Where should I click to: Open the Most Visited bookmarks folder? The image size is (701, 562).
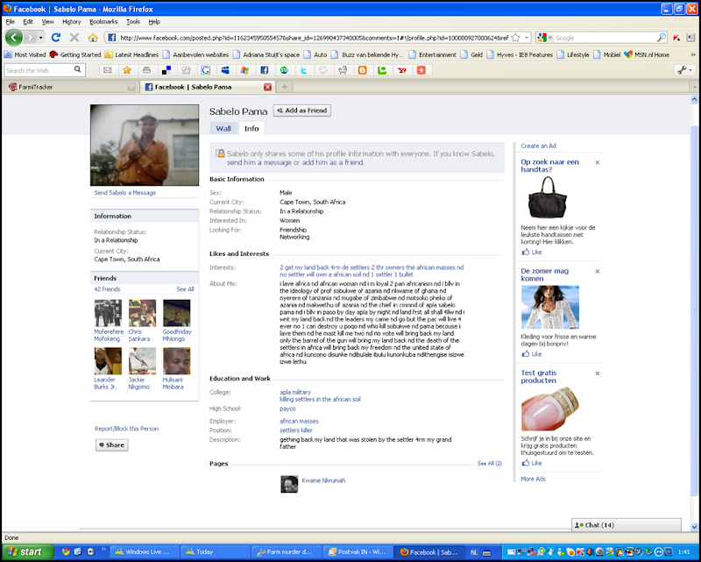[x=25, y=54]
